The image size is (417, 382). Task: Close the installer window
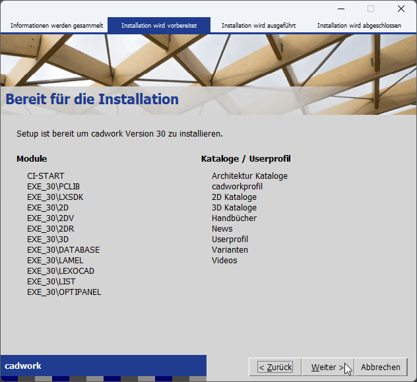point(401,9)
